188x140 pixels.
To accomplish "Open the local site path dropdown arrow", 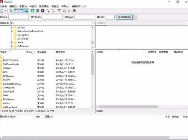I will click(92, 24).
